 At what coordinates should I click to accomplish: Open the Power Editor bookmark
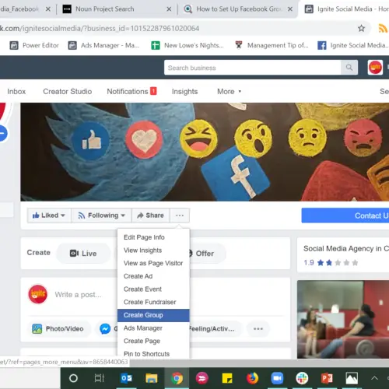point(34,45)
